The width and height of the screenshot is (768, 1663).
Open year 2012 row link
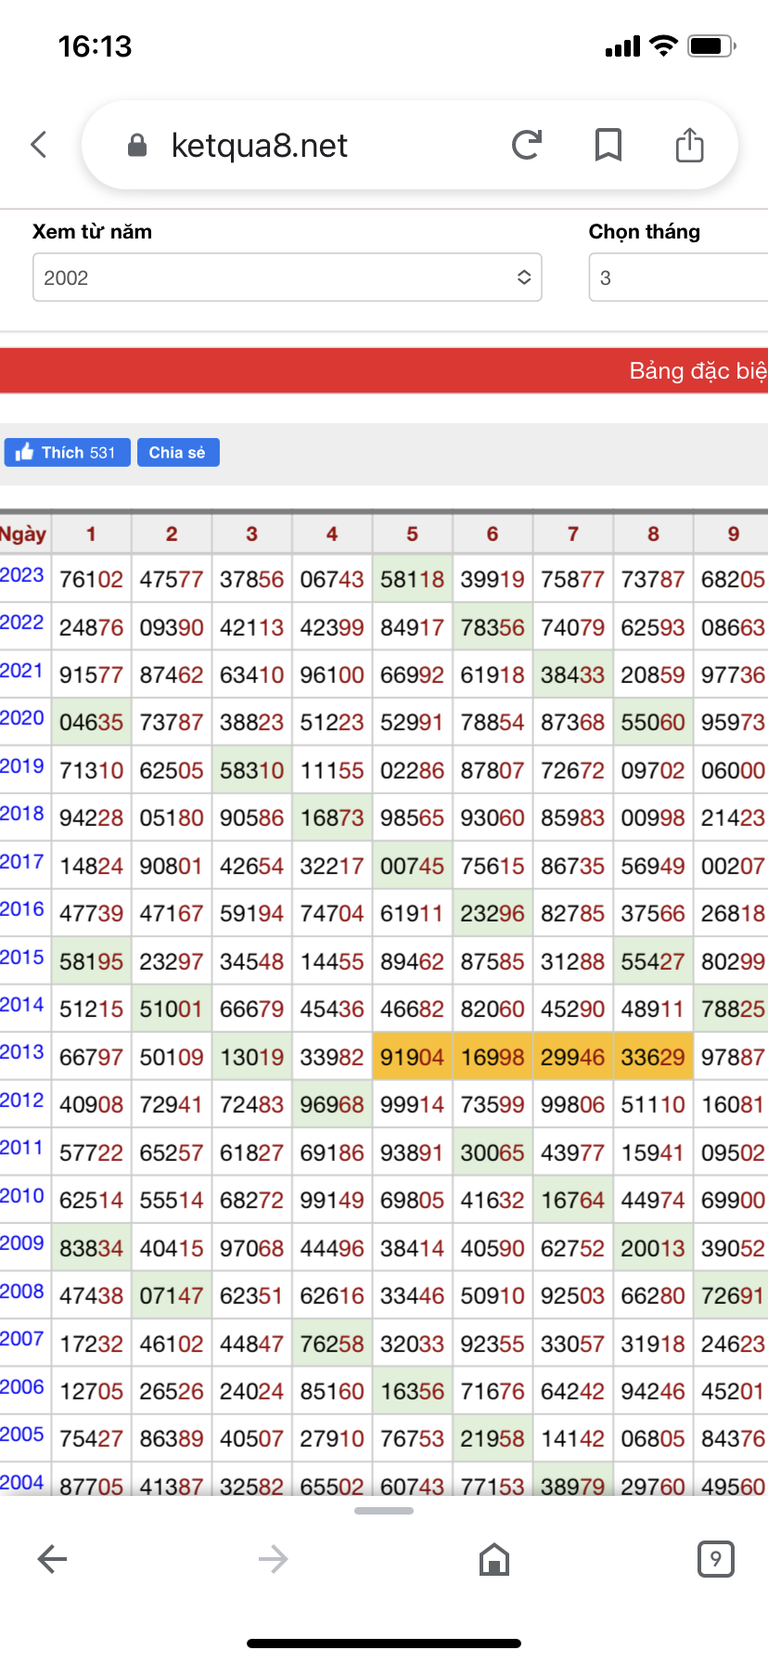pos(22,1101)
